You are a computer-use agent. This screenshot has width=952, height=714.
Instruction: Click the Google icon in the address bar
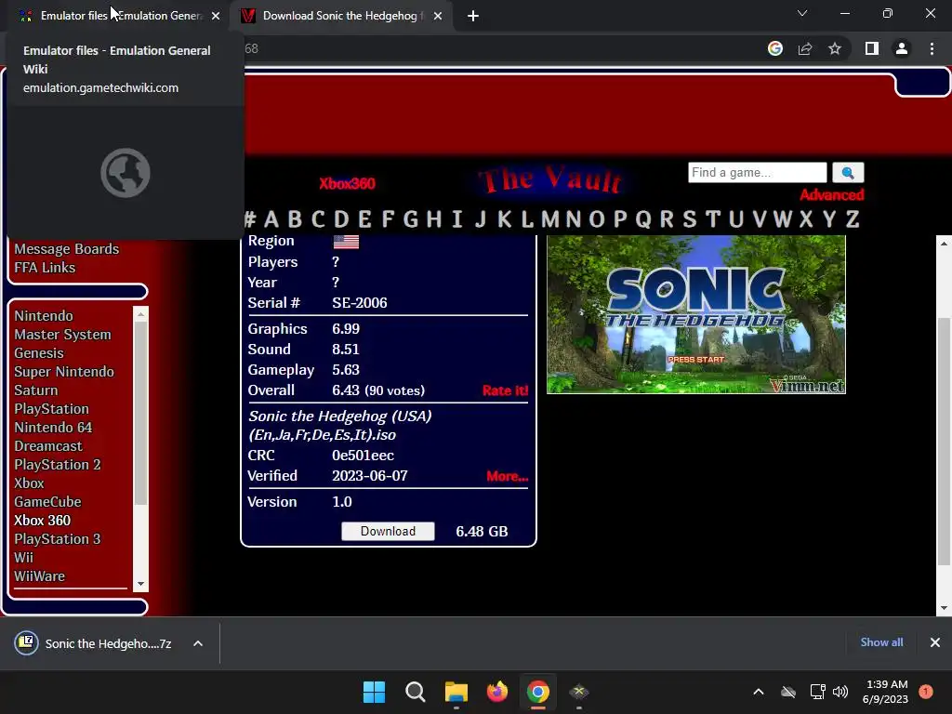point(775,48)
